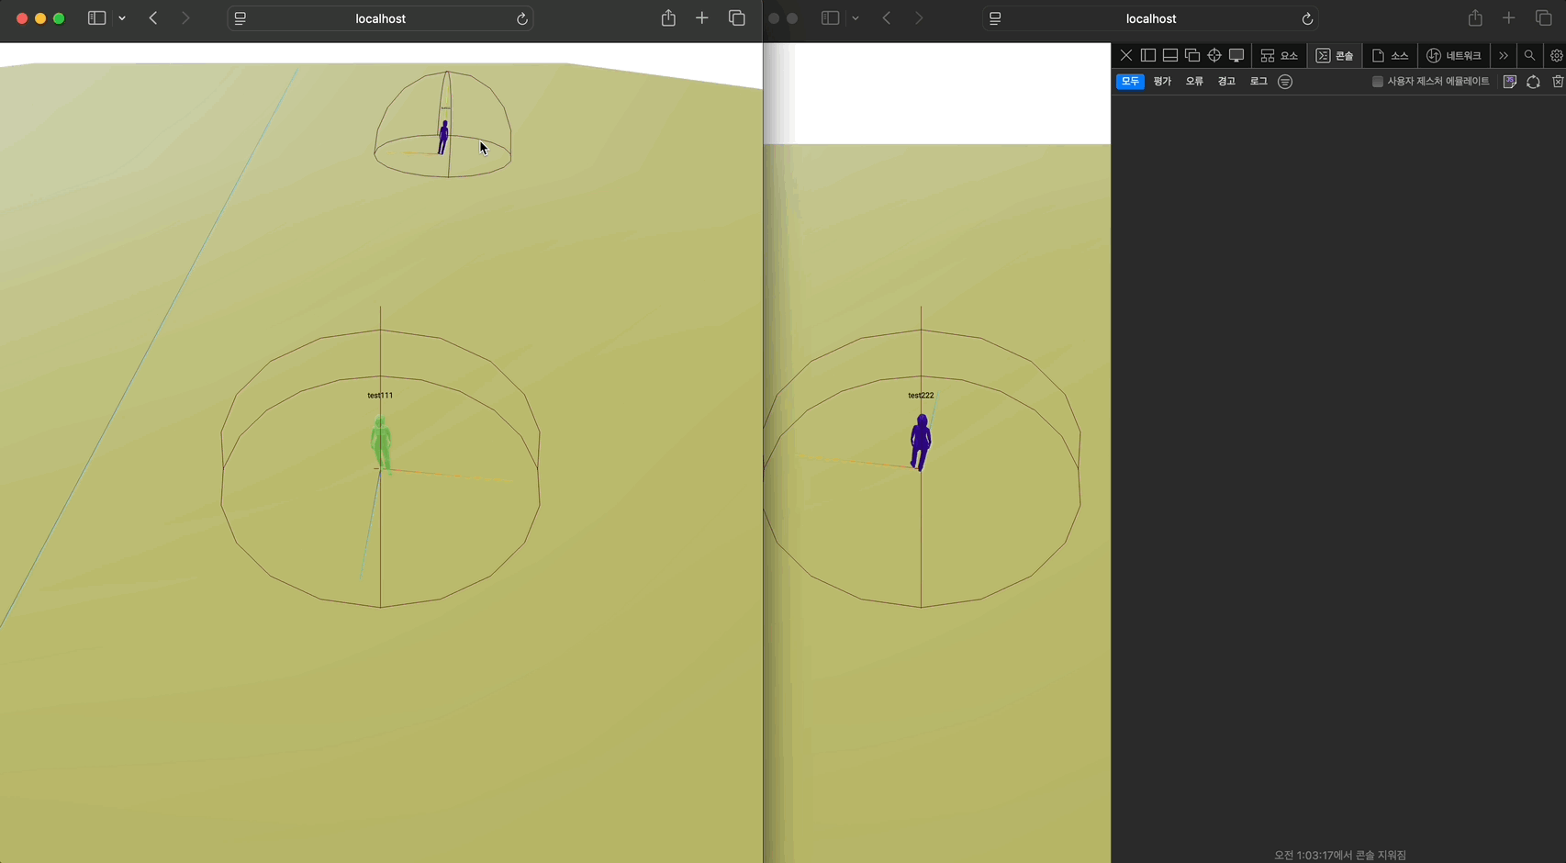Viewport: 1566px width, 863px height.
Task: Open device settings monitor icon
Action: [1236, 56]
